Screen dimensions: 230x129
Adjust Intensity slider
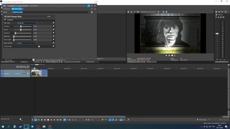pos(21,26)
